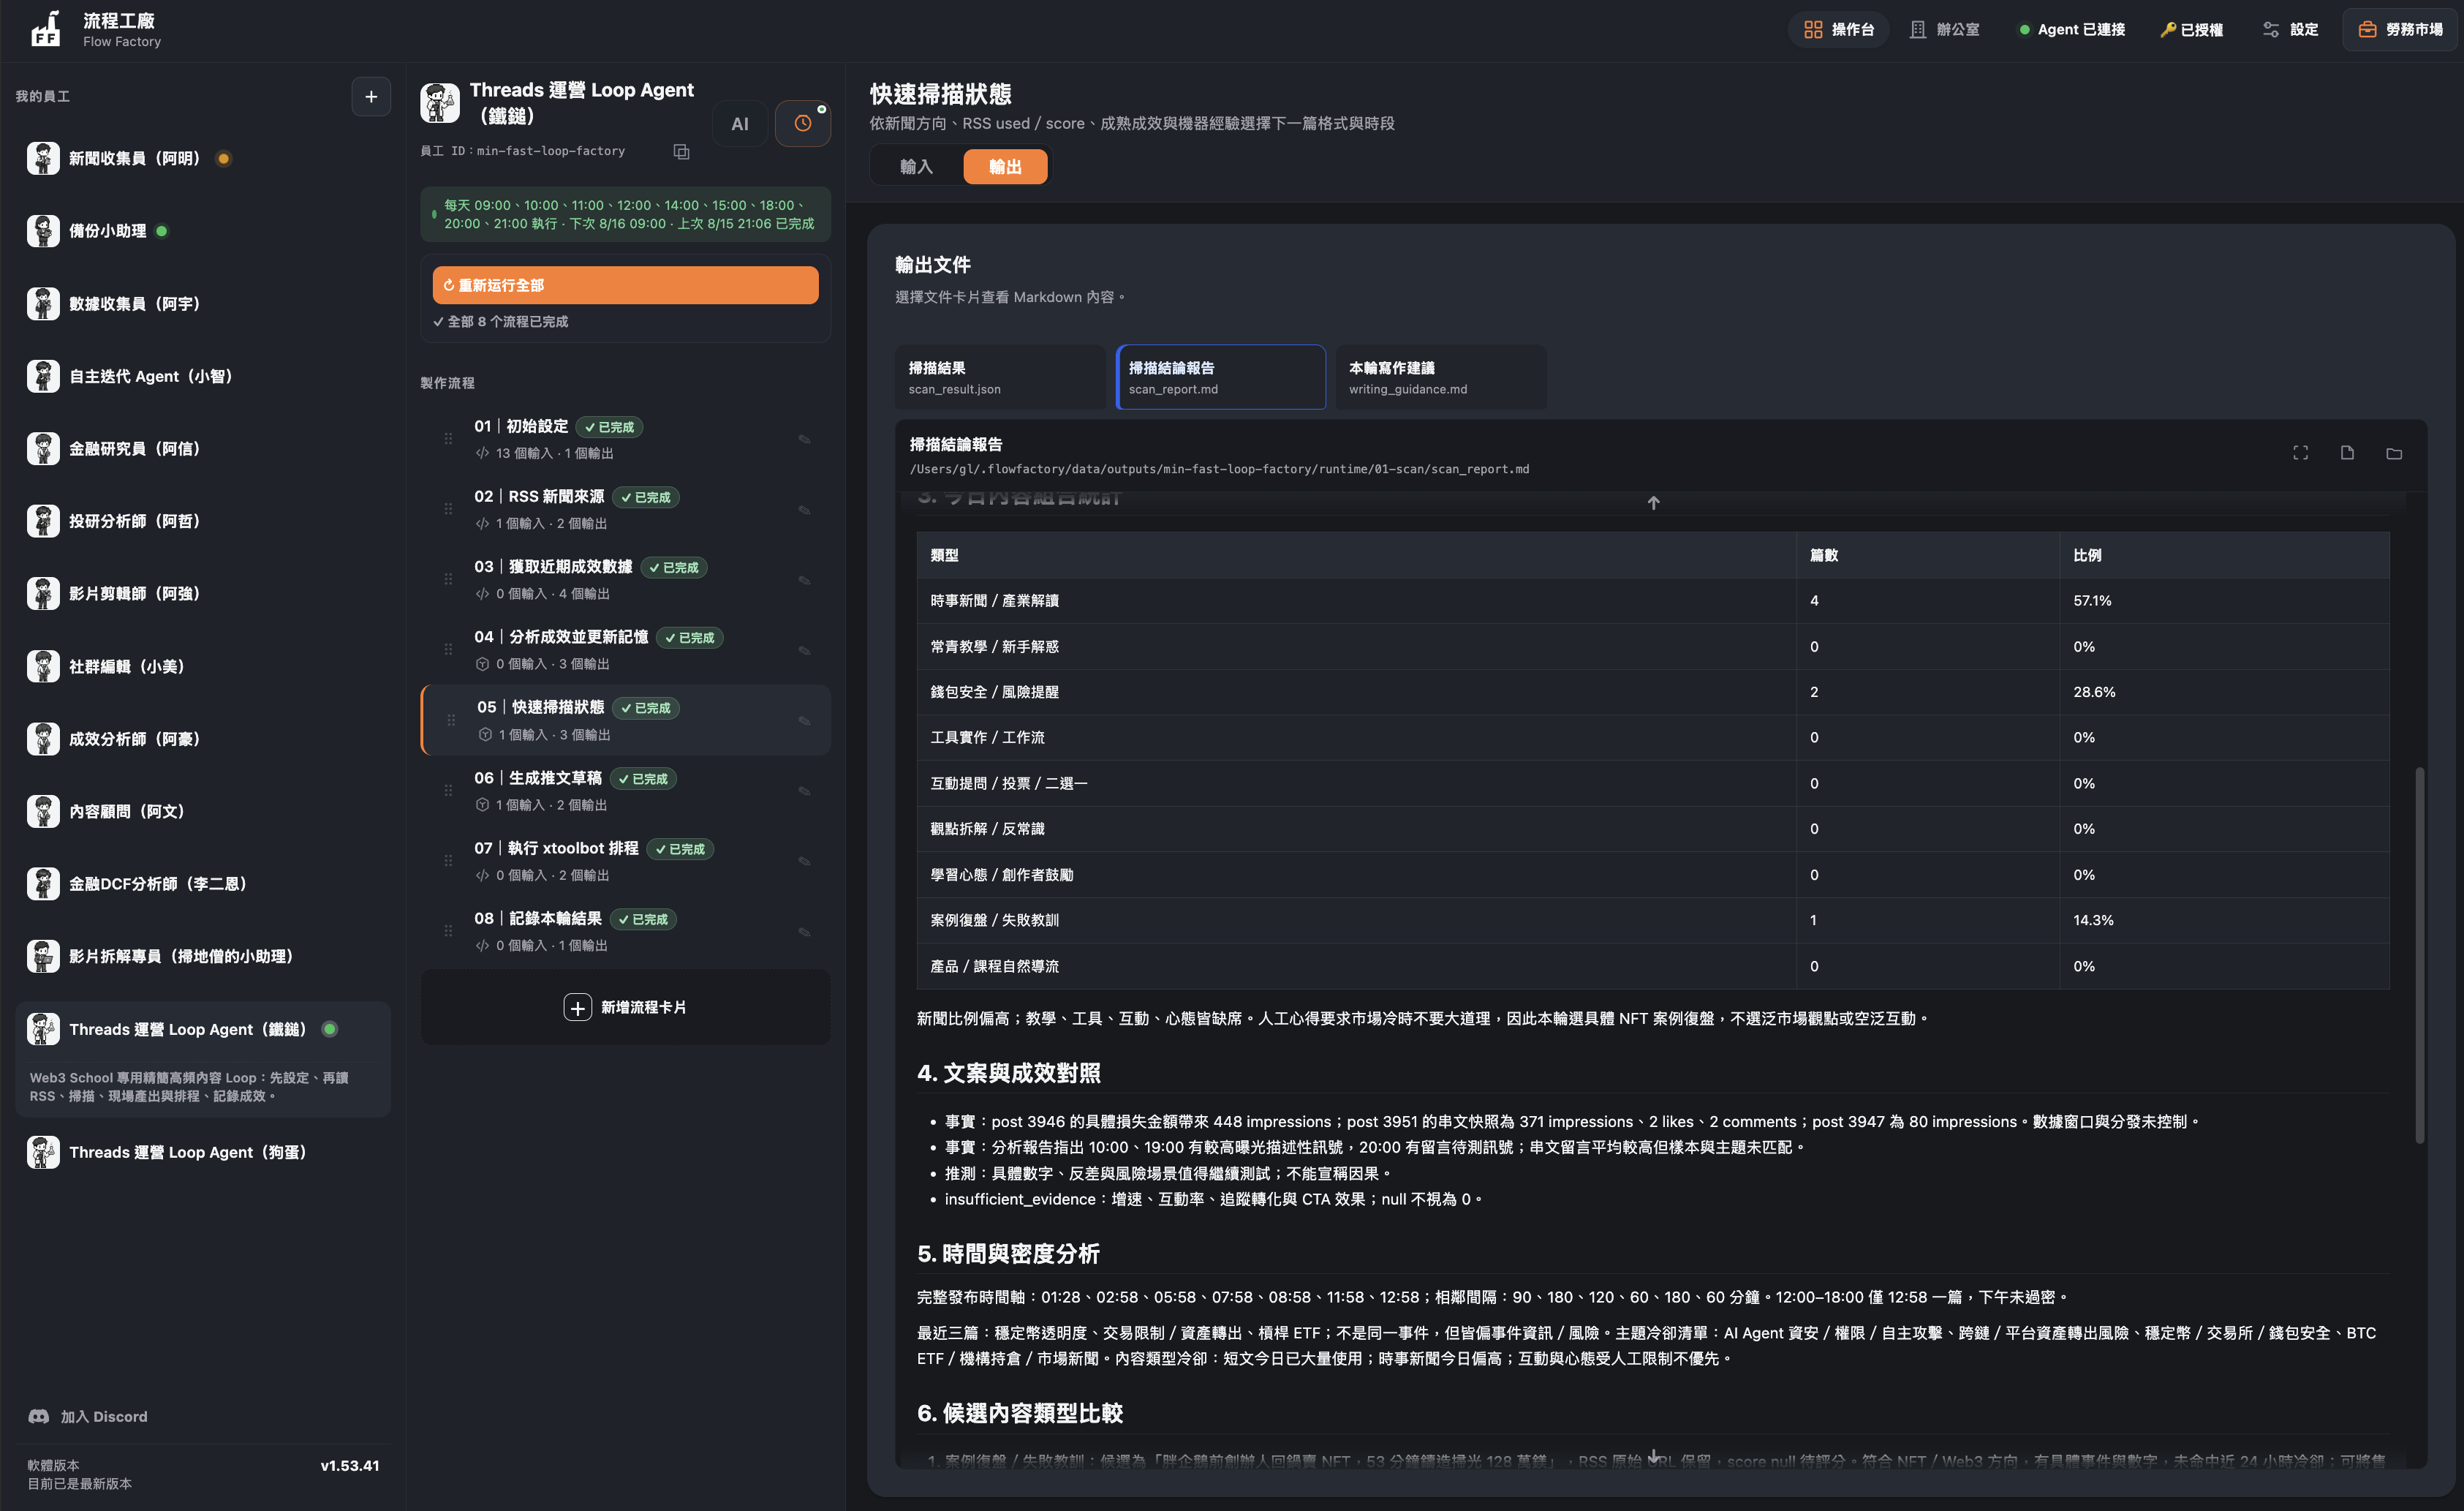Expand report viewer to fullscreen
Viewport: 2464px width, 1511px height.
pyautogui.click(x=2300, y=453)
